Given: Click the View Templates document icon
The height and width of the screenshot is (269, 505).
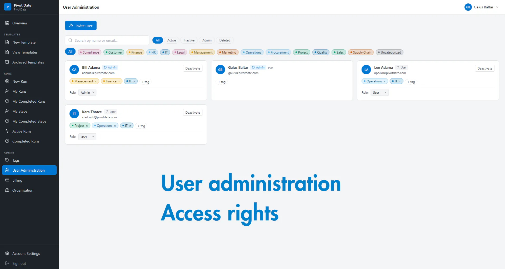Looking at the screenshot, I should coord(7,52).
